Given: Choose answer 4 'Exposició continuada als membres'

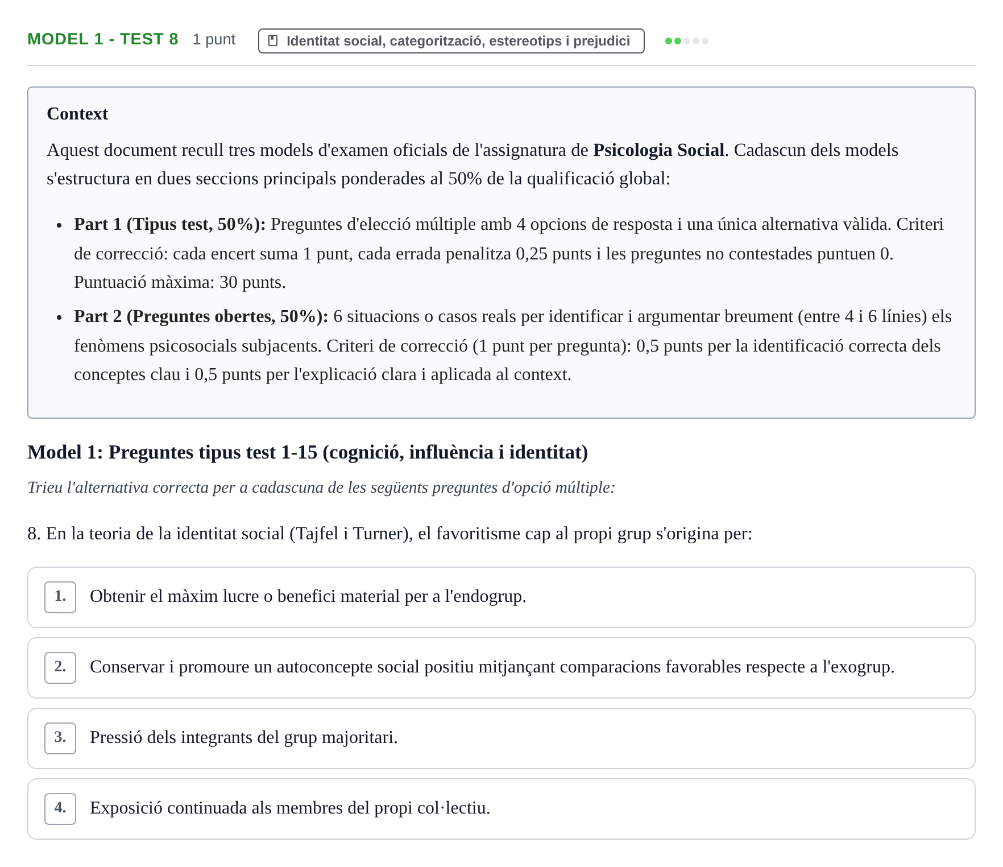Looking at the screenshot, I should (501, 809).
